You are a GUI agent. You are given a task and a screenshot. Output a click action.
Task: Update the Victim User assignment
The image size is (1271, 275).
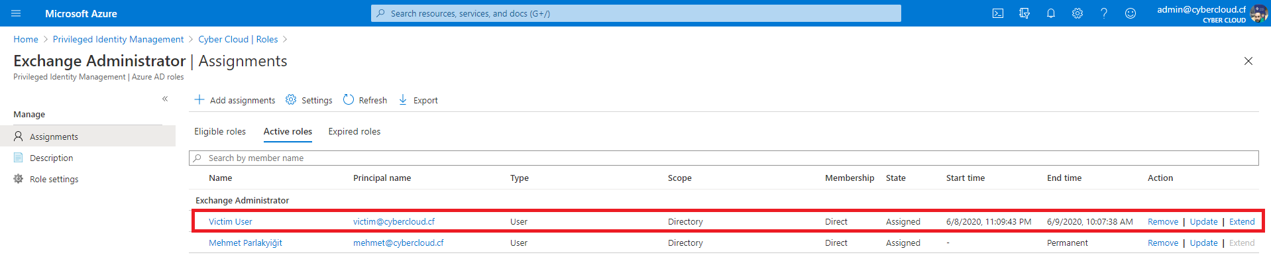tap(1203, 221)
